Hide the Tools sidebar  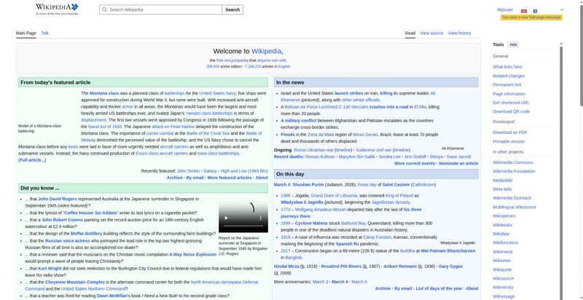pos(513,44)
